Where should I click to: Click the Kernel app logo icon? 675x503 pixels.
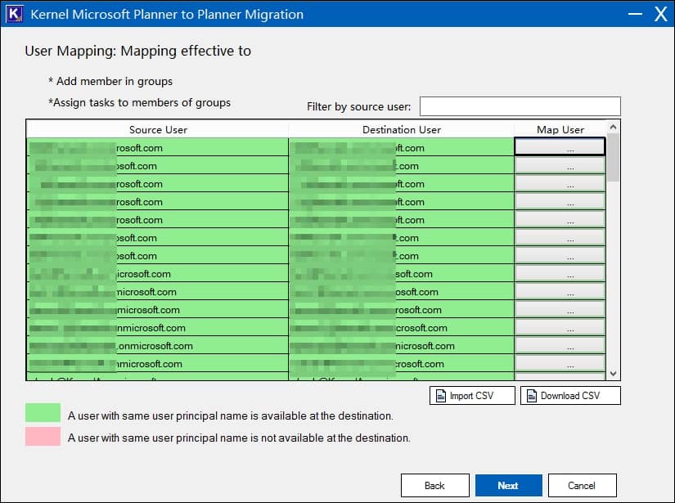pyautogui.click(x=14, y=14)
